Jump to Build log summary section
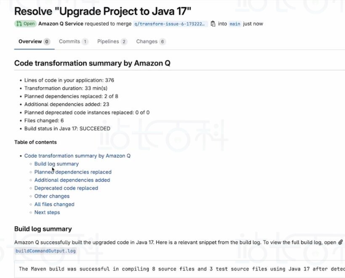 coord(56,164)
